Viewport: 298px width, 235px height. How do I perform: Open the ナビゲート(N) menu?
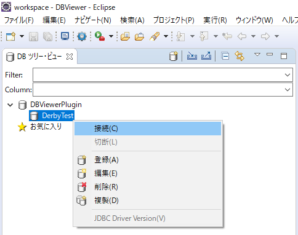pos(93,20)
